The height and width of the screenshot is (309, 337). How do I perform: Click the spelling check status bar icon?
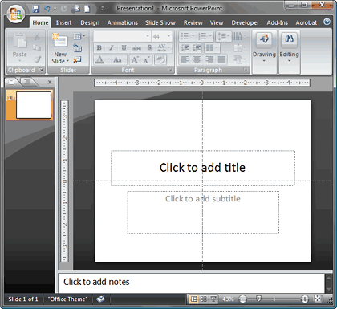100,299
